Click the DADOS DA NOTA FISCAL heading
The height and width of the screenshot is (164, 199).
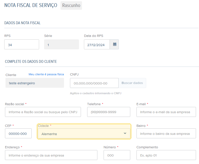[x=22, y=23]
